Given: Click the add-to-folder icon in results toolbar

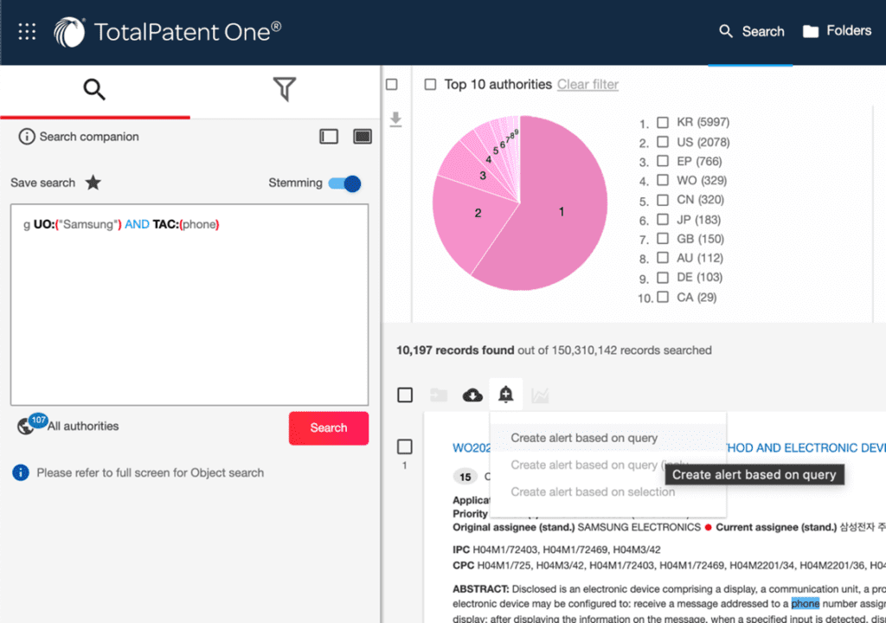Looking at the screenshot, I should [x=439, y=395].
